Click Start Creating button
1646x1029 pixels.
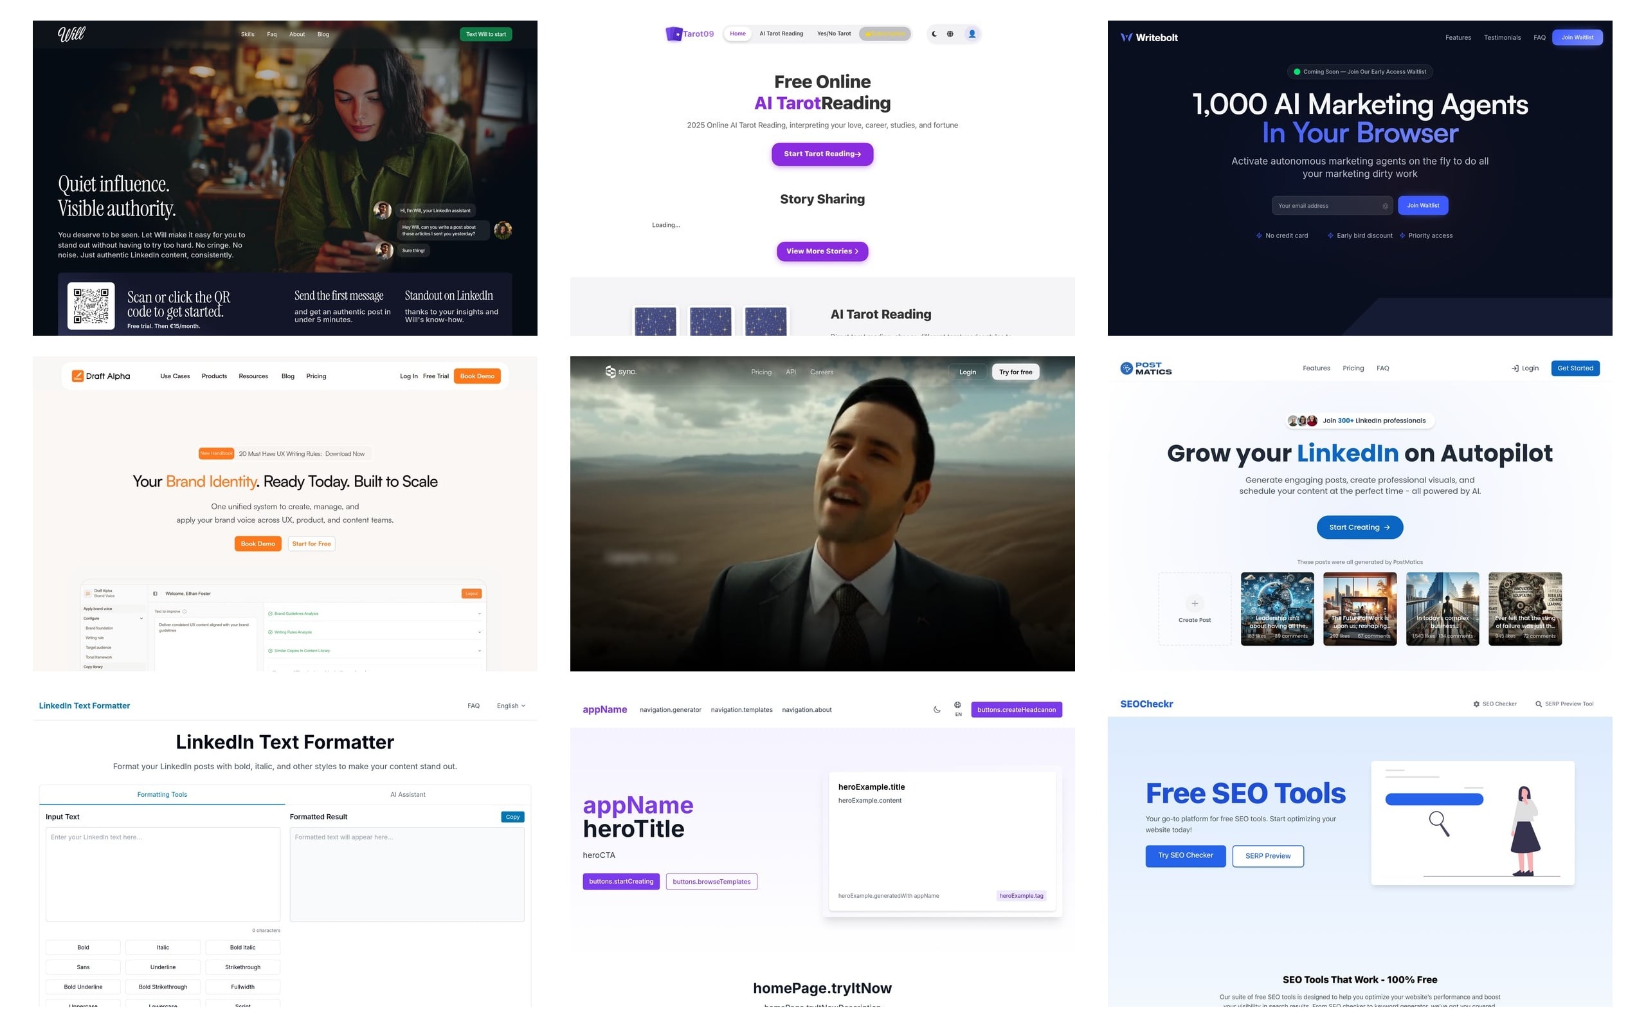pos(1359,527)
